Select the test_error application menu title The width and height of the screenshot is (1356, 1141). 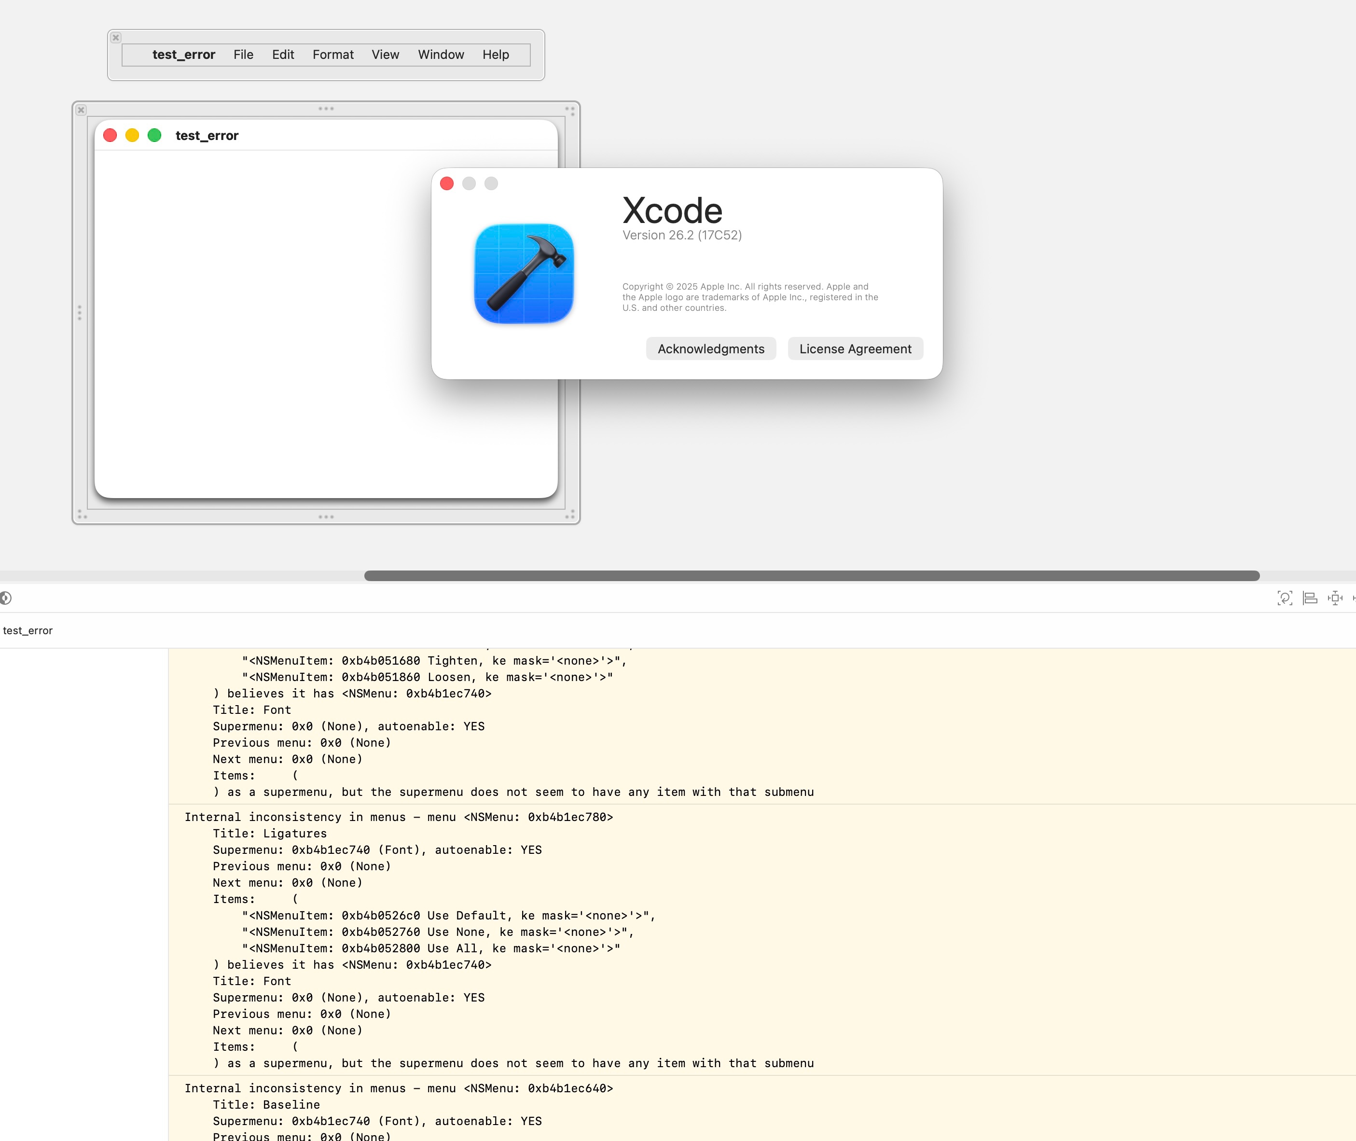184,55
